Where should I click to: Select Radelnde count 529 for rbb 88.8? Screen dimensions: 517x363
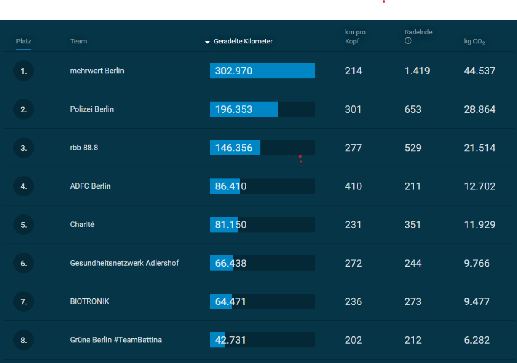pyautogui.click(x=413, y=148)
